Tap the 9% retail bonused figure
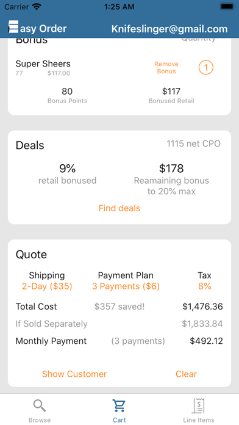This screenshot has height=425, width=239. [67, 169]
